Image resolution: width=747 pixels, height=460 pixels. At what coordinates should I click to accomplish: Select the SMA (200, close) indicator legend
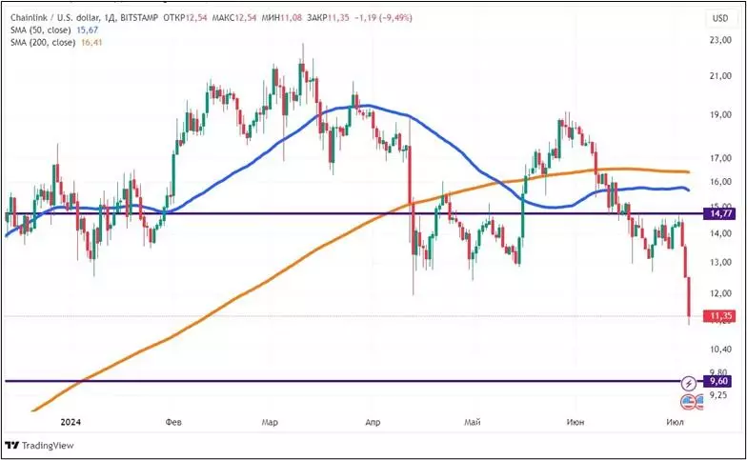point(43,43)
